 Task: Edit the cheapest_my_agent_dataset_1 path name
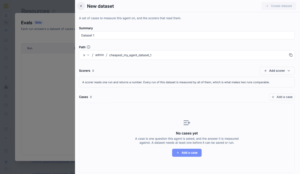click(130, 55)
